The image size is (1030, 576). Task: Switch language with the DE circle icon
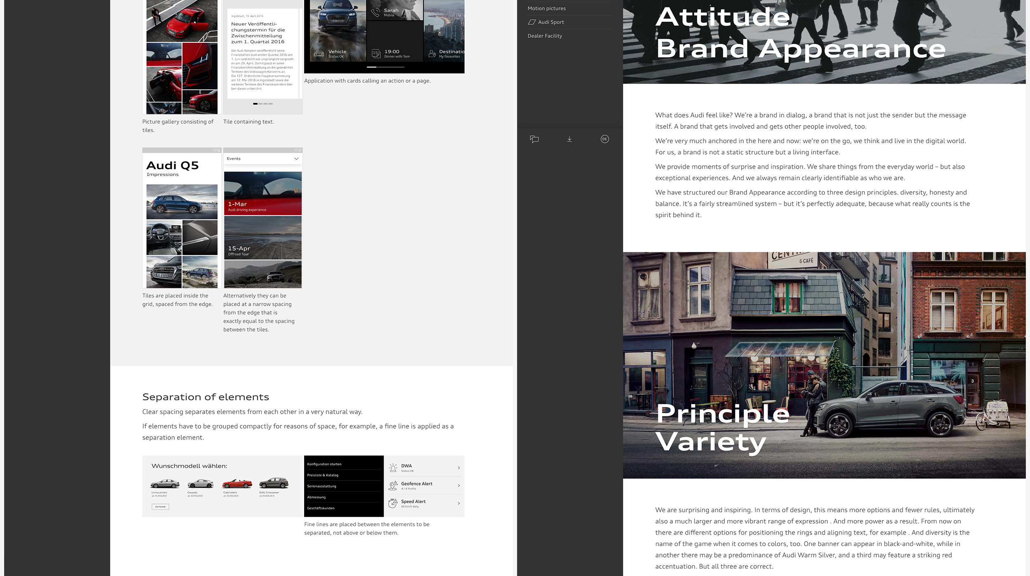coord(604,139)
